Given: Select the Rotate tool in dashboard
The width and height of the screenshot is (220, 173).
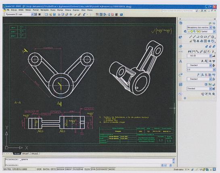Looking at the screenshot, I should pos(213,41).
